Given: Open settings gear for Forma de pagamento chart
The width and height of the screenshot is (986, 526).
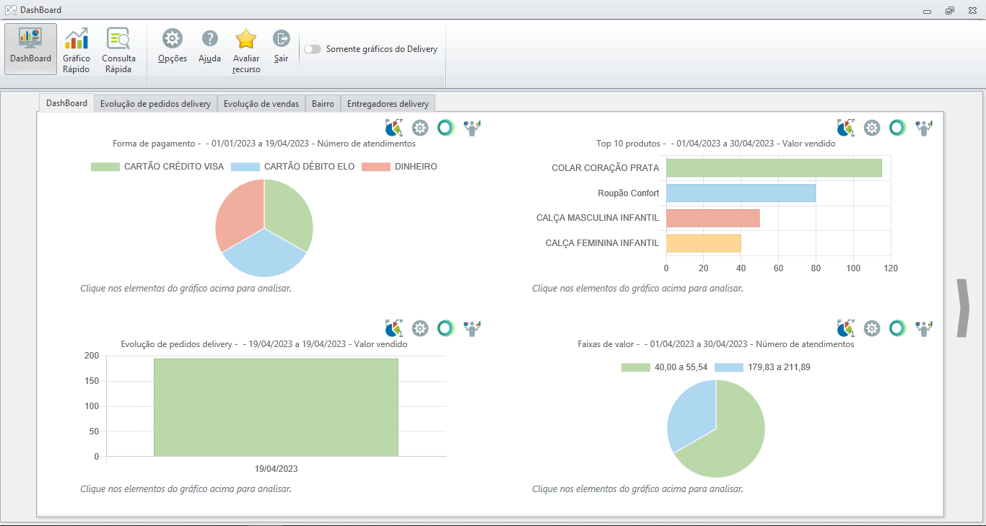Looking at the screenshot, I should (x=420, y=128).
